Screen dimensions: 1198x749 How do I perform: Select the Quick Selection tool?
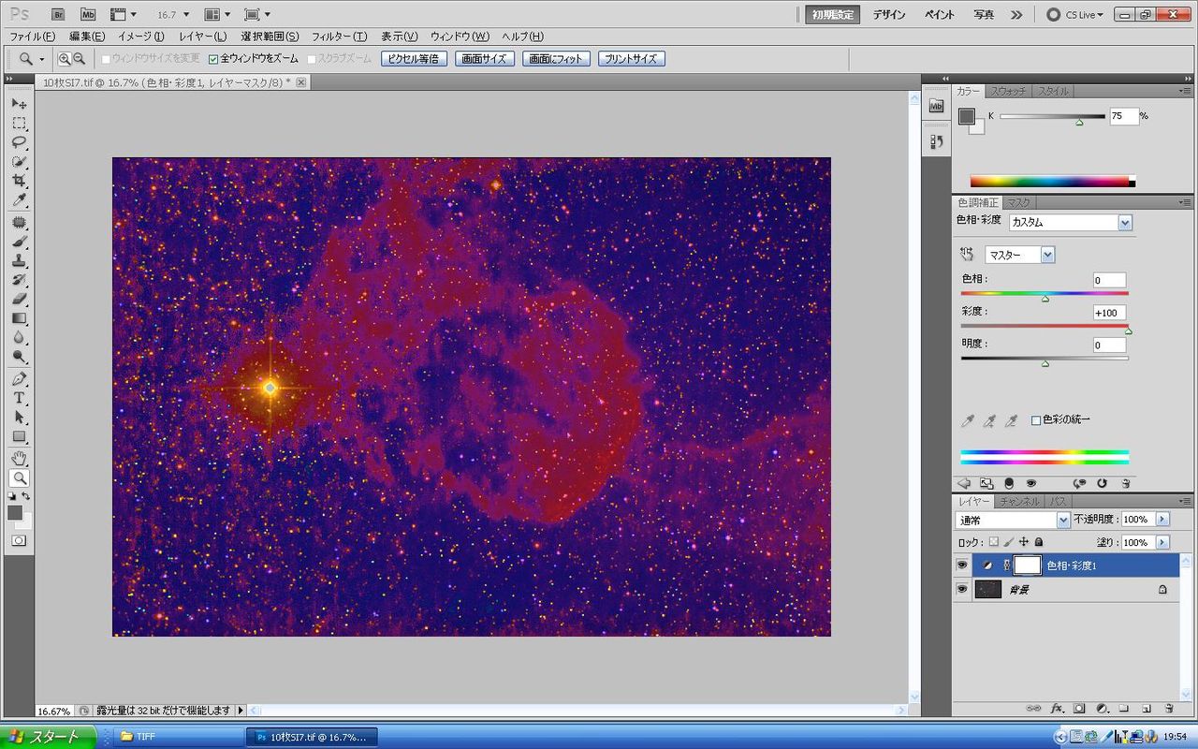(x=19, y=162)
